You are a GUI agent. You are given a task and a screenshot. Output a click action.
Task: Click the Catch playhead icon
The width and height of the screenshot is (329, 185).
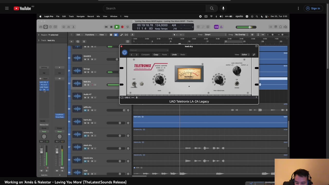(132, 35)
